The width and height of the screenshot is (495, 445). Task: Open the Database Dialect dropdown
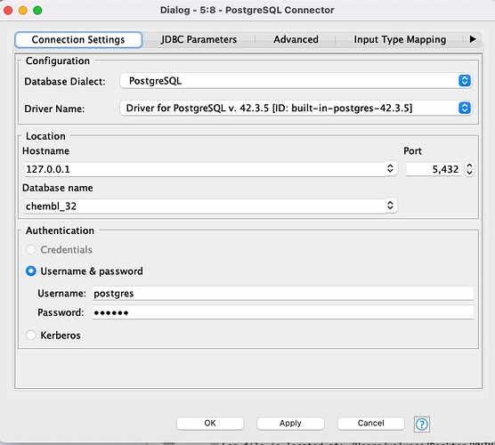[x=296, y=81]
